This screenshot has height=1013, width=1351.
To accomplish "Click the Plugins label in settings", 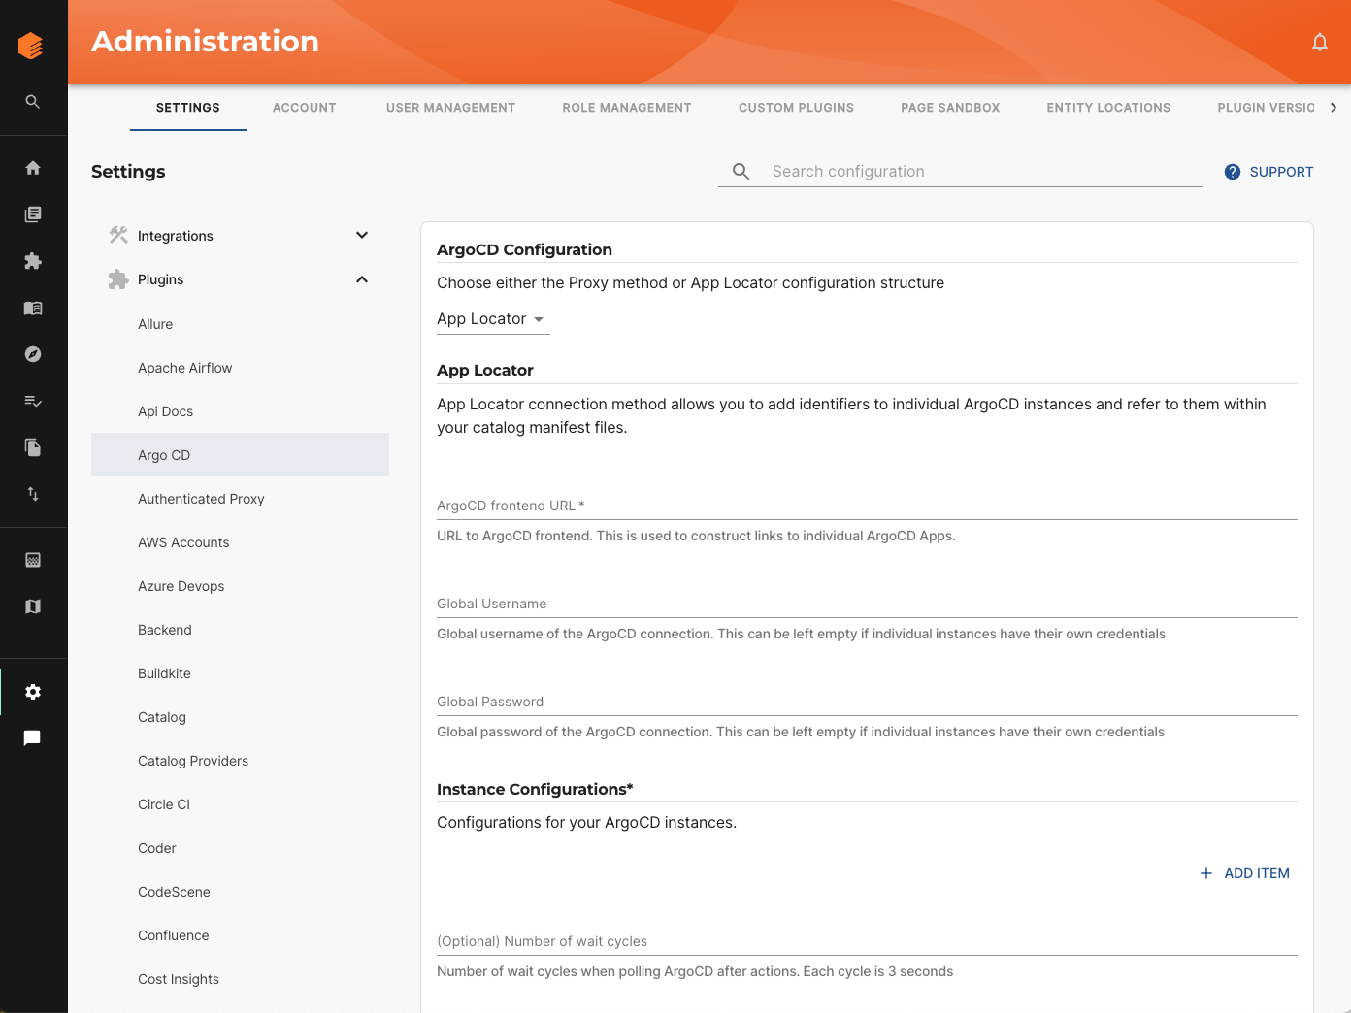I will (x=161, y=279).
